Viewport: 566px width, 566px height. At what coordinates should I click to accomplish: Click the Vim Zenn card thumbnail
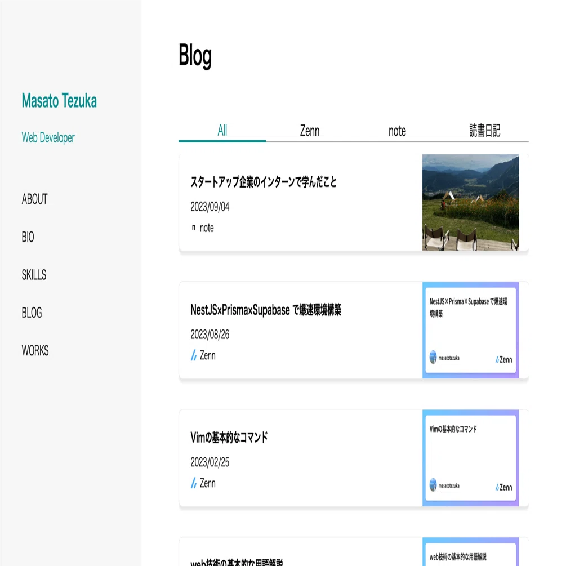[471, 458]
